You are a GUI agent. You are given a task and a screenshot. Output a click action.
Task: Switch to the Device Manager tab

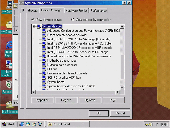pos(52,10)
